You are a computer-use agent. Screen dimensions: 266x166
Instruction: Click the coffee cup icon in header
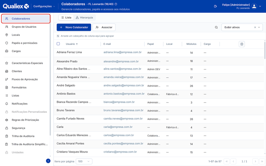point(215,6)
